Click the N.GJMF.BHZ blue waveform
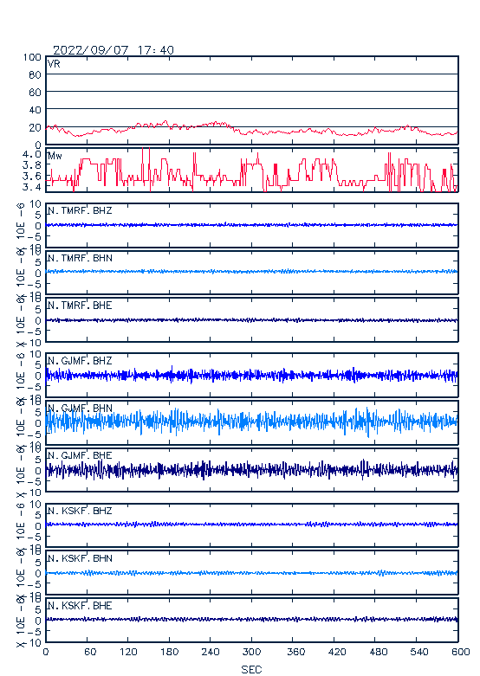 click(x=252, y=375)
